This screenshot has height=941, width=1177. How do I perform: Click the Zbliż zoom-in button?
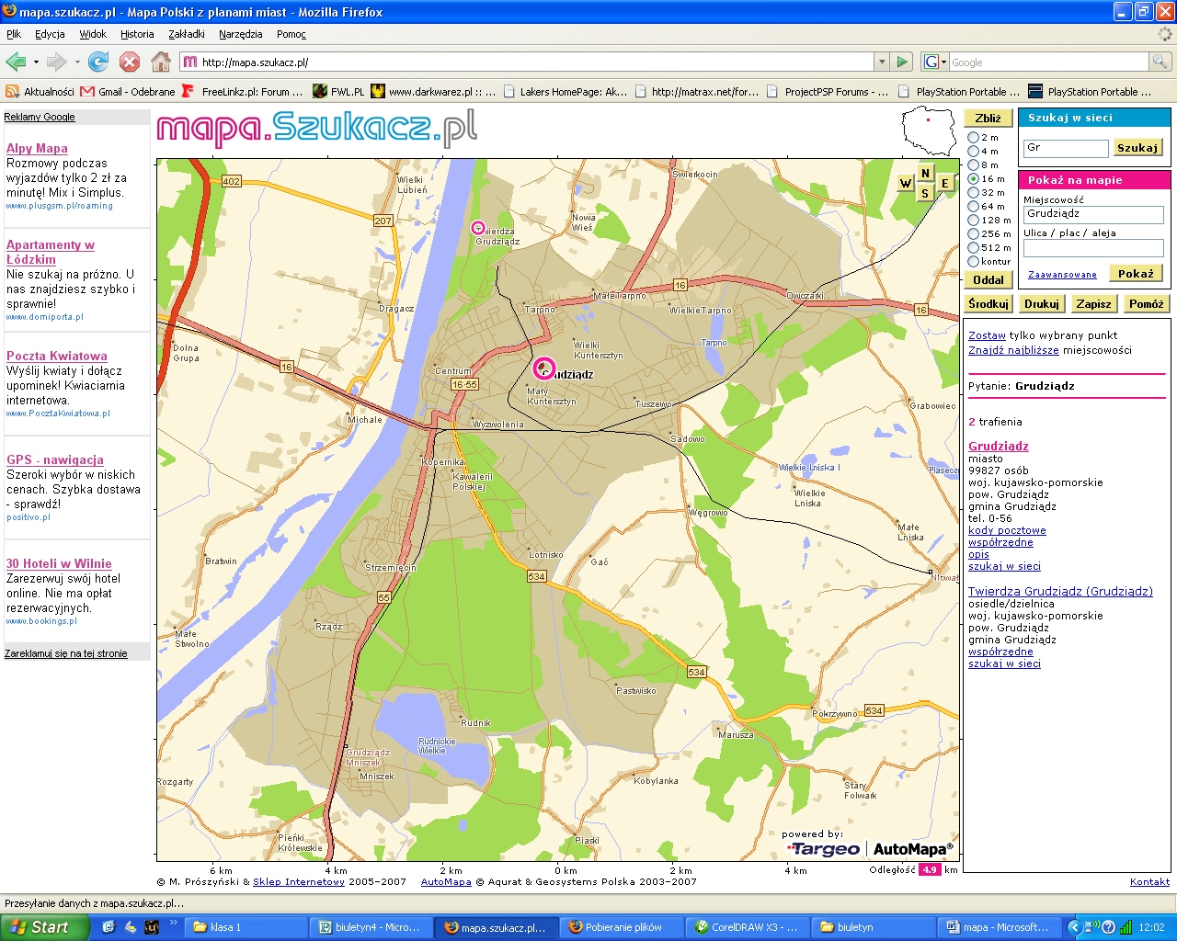point(988,119)
